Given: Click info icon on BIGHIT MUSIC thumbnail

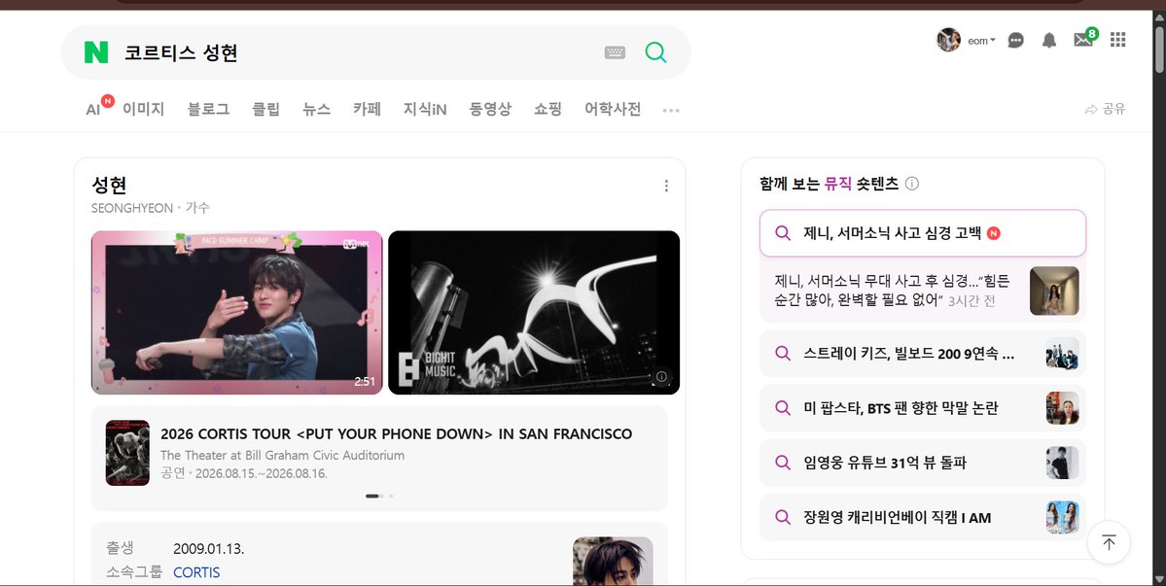Looking at the screenshot, I should pos(661,376).
